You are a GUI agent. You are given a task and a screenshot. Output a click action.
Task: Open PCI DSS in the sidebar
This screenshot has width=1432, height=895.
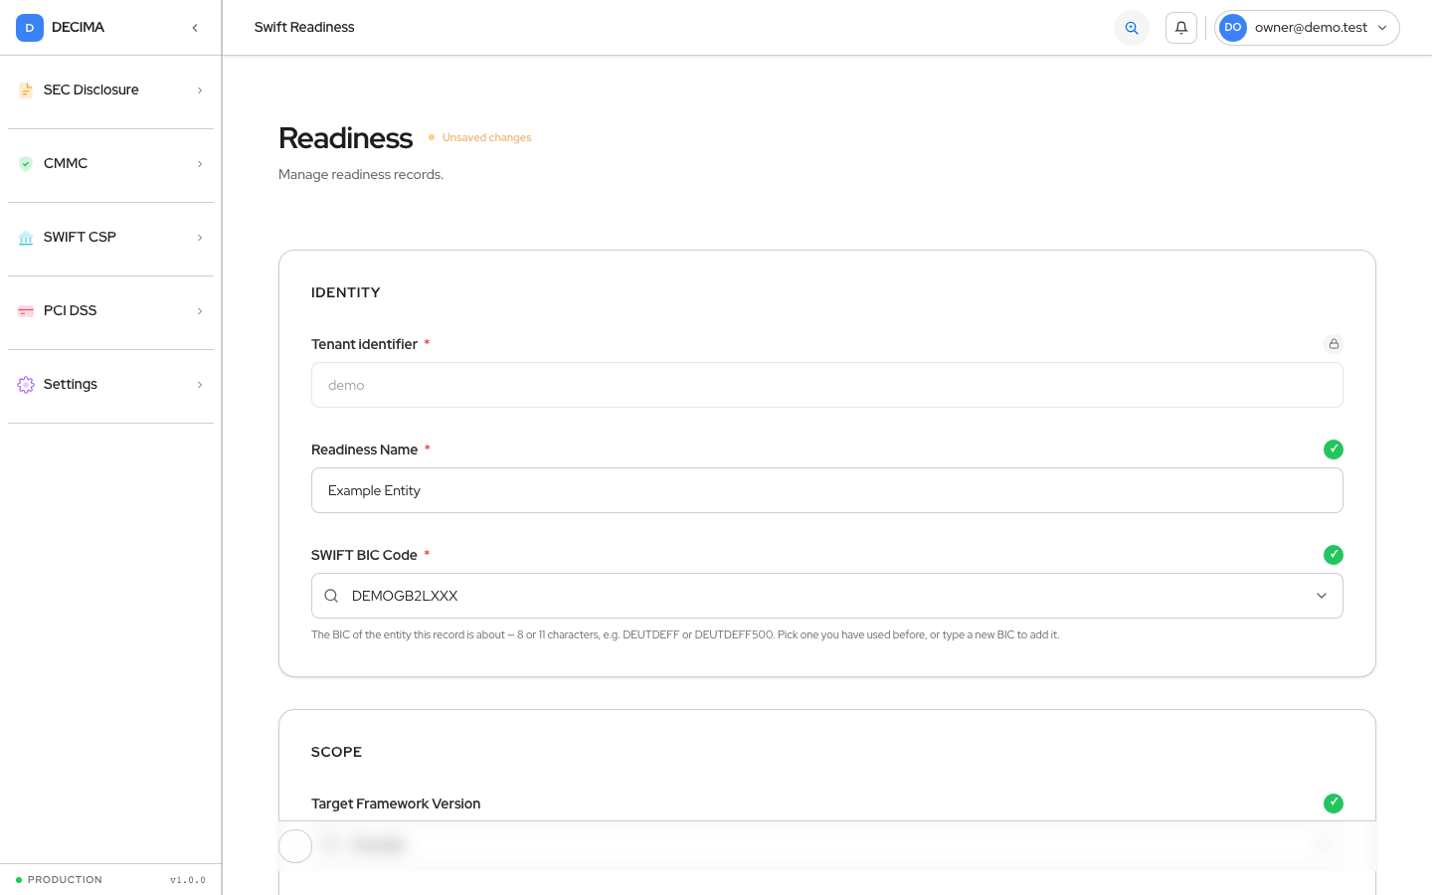(111, 311)
